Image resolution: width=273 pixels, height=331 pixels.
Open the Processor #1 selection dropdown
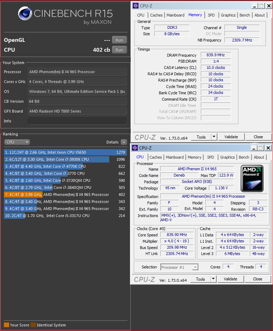[x=179, y=267]
